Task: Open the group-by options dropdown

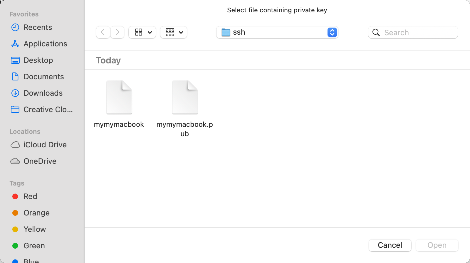Action: coord(174,32)
